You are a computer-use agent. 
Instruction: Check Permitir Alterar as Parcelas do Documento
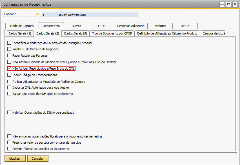(x=9, y=148)
